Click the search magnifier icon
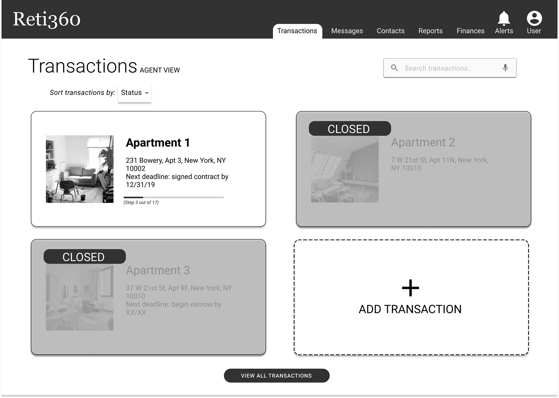Viewport: 559px width, 398px height. (x=395, y=68)
